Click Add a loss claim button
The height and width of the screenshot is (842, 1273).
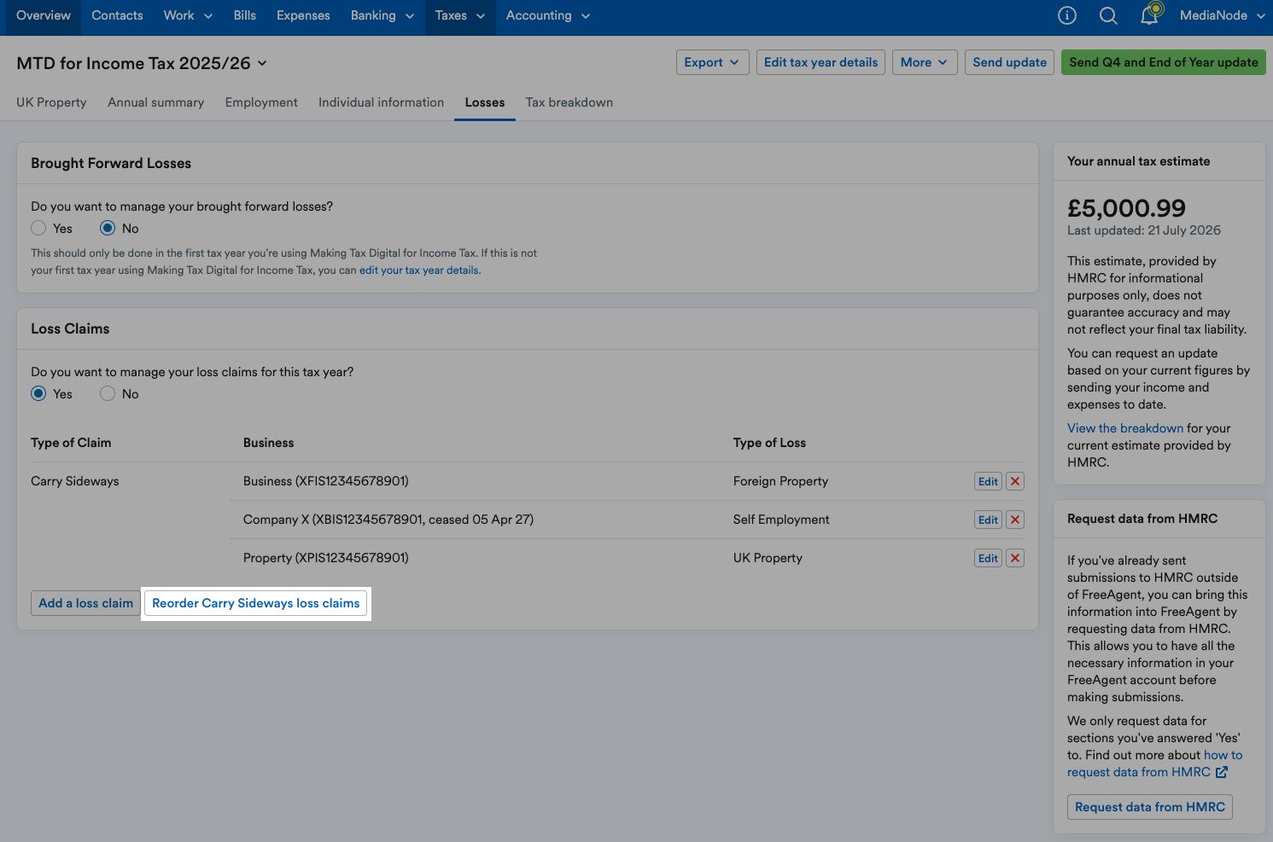(x=85, y=603)
